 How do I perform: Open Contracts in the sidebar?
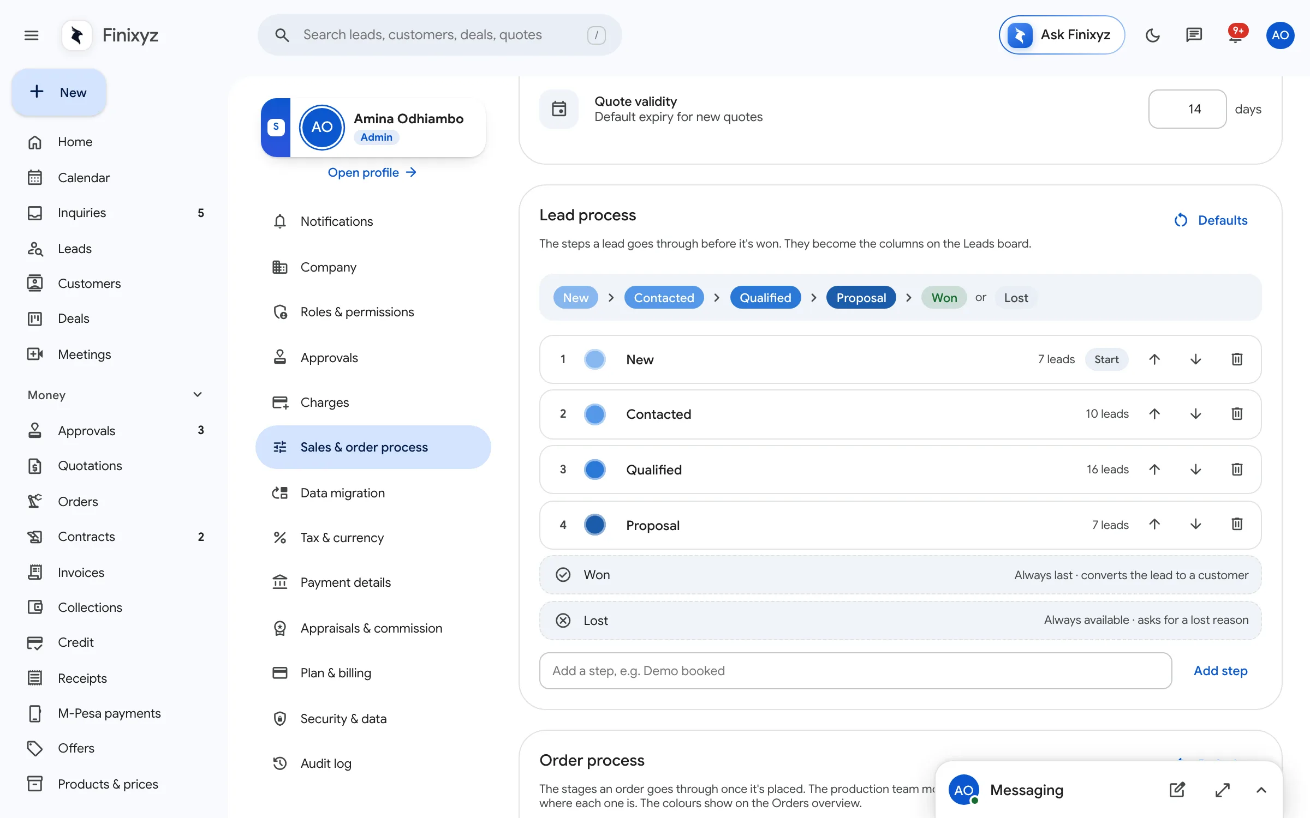click(x=116, y=537)
